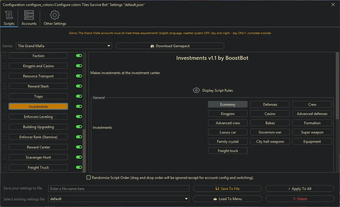Viewport: 340px width, 207px height.
Task: Click drag handle beside Reward Stash
Action: [x=5, y=86]
